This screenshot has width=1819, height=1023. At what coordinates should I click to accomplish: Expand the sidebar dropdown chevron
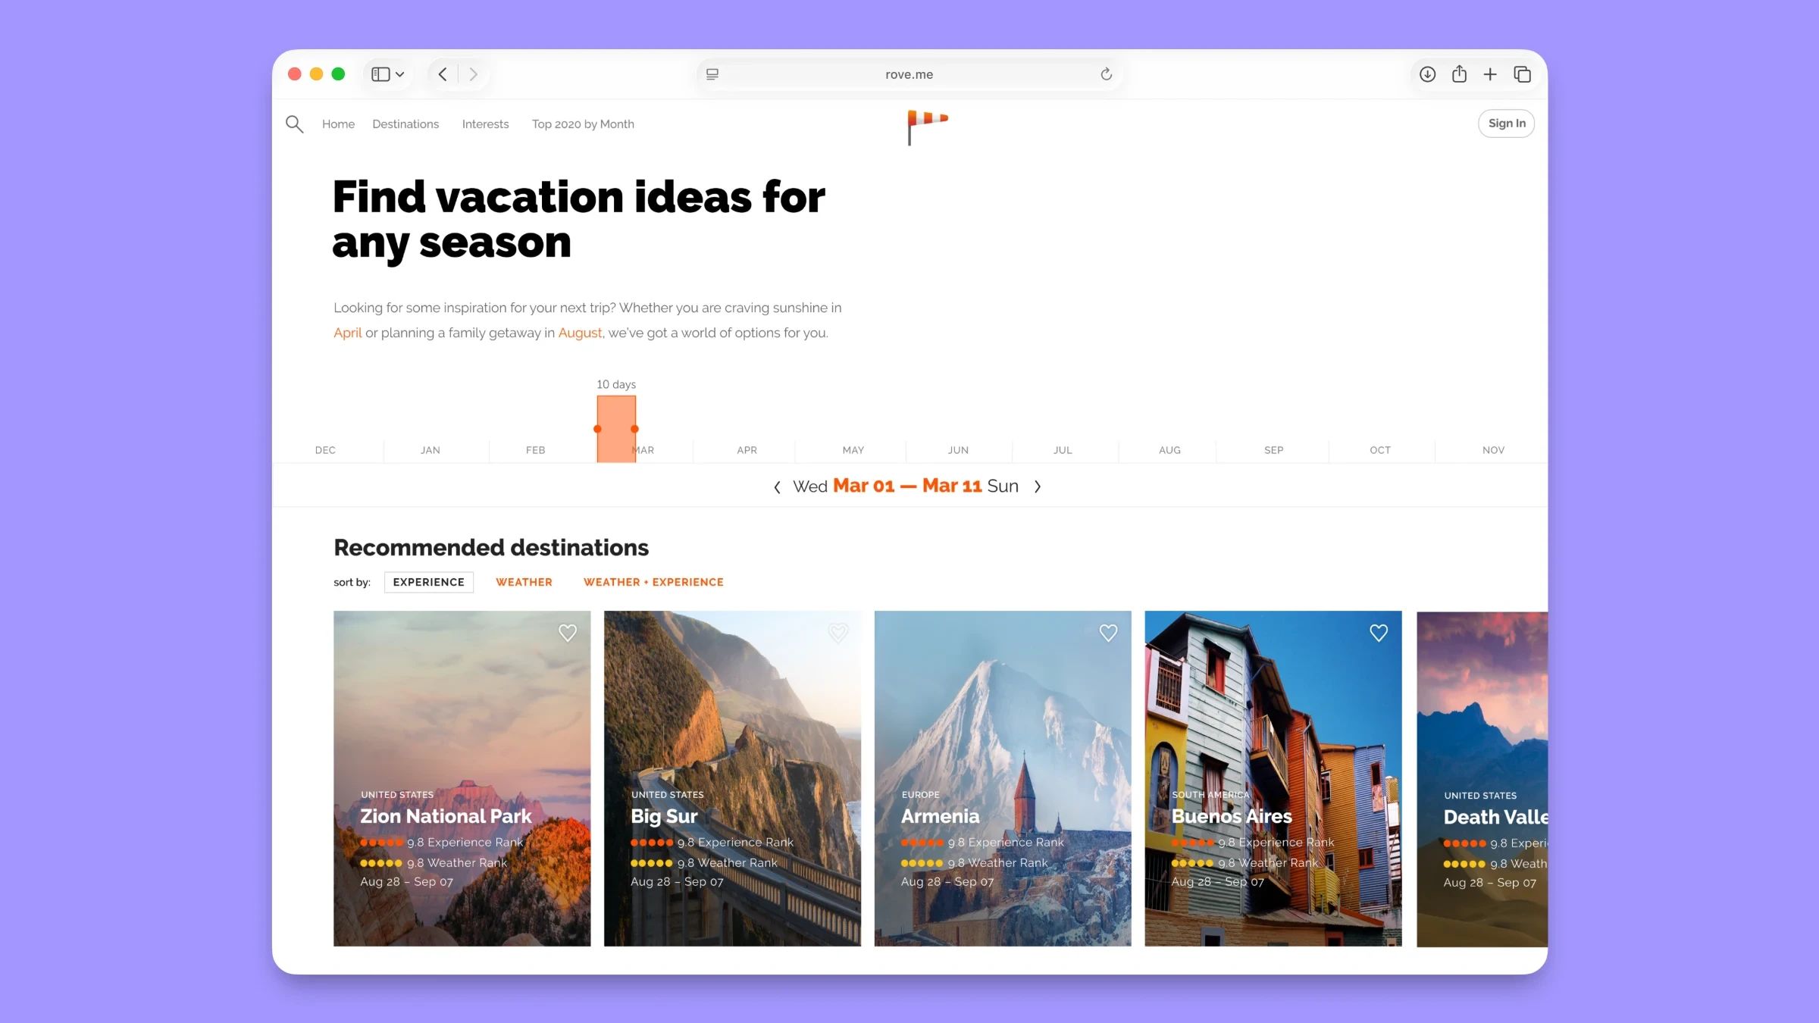click(x=399, y=74)
